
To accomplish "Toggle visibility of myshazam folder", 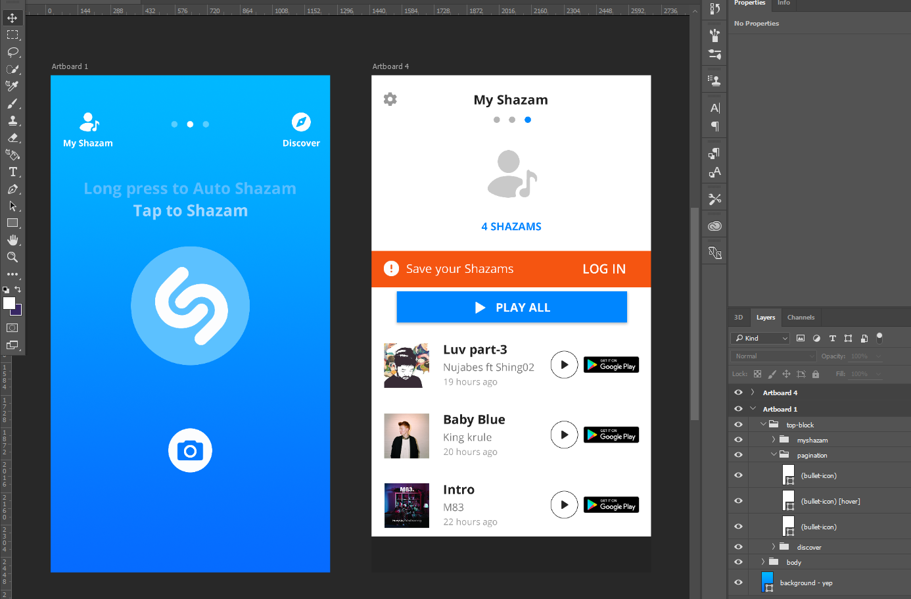I will [738, 440].
